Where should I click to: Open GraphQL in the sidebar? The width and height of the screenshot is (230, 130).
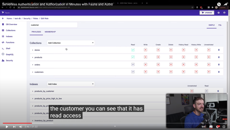click(x=10, y=54)
